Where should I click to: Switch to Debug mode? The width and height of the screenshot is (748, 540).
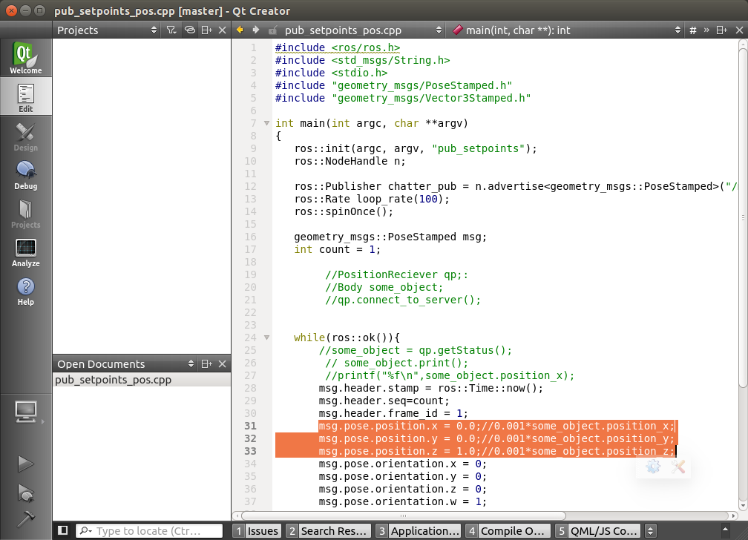[x=26, y=175]
